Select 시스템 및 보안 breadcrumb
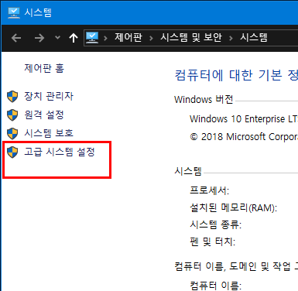This screenshot has height=291, width=298. tap(191, 37)
